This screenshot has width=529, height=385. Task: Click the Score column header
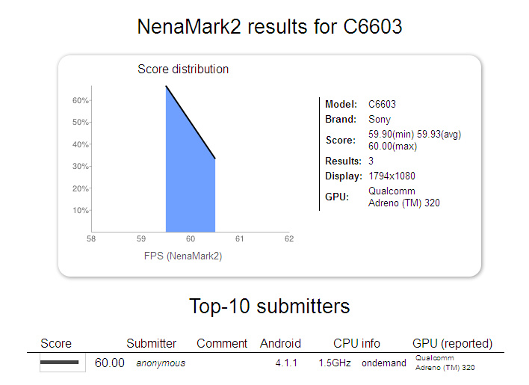[x=56, y=343]
